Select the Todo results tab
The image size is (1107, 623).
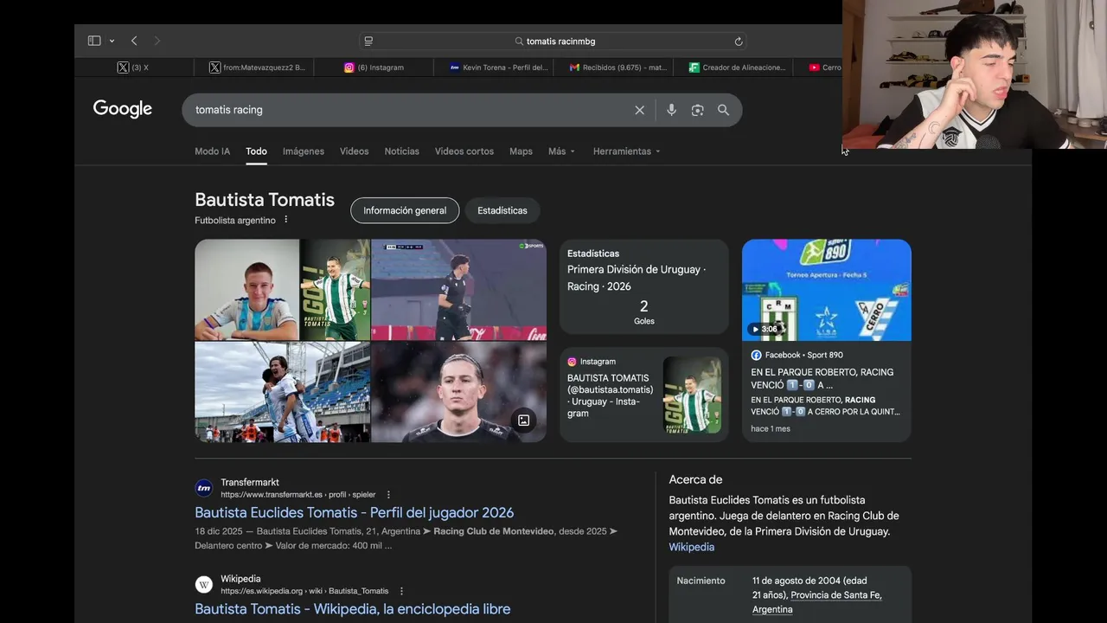coord(256,151)
